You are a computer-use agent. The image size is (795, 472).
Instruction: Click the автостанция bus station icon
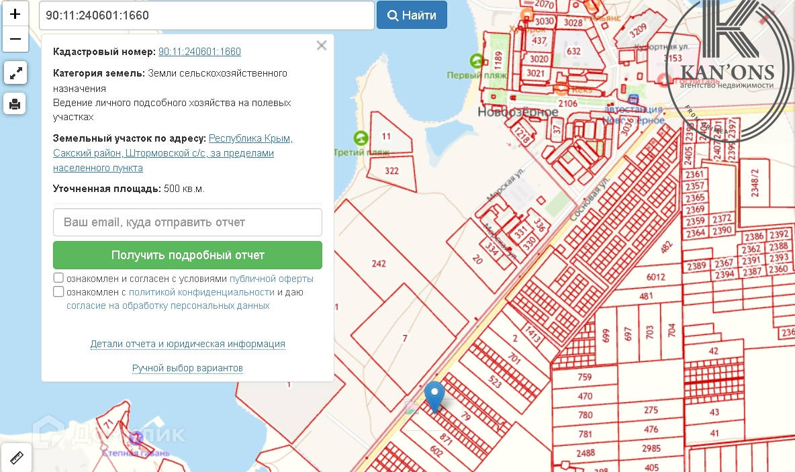point(633,99)
